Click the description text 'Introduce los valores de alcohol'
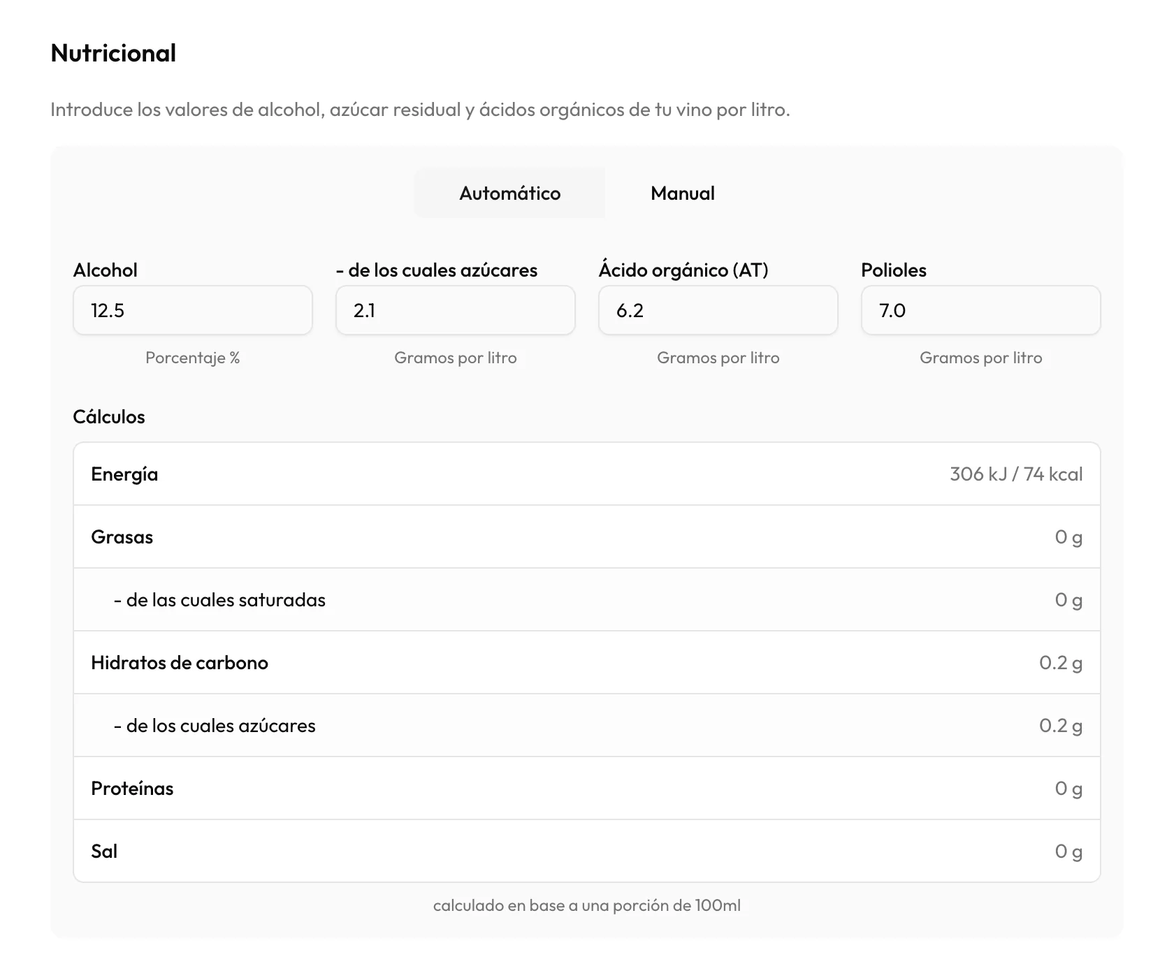1174x957 pixels. (420, 110)
